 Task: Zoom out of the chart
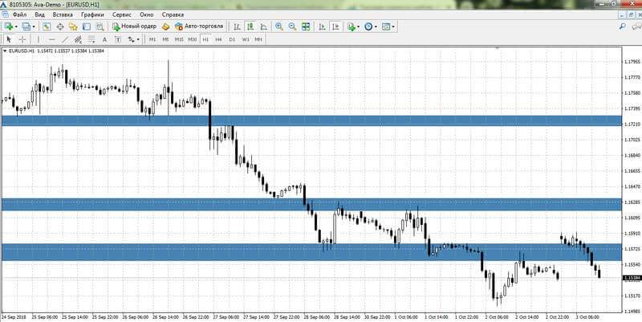pos(292,26)
